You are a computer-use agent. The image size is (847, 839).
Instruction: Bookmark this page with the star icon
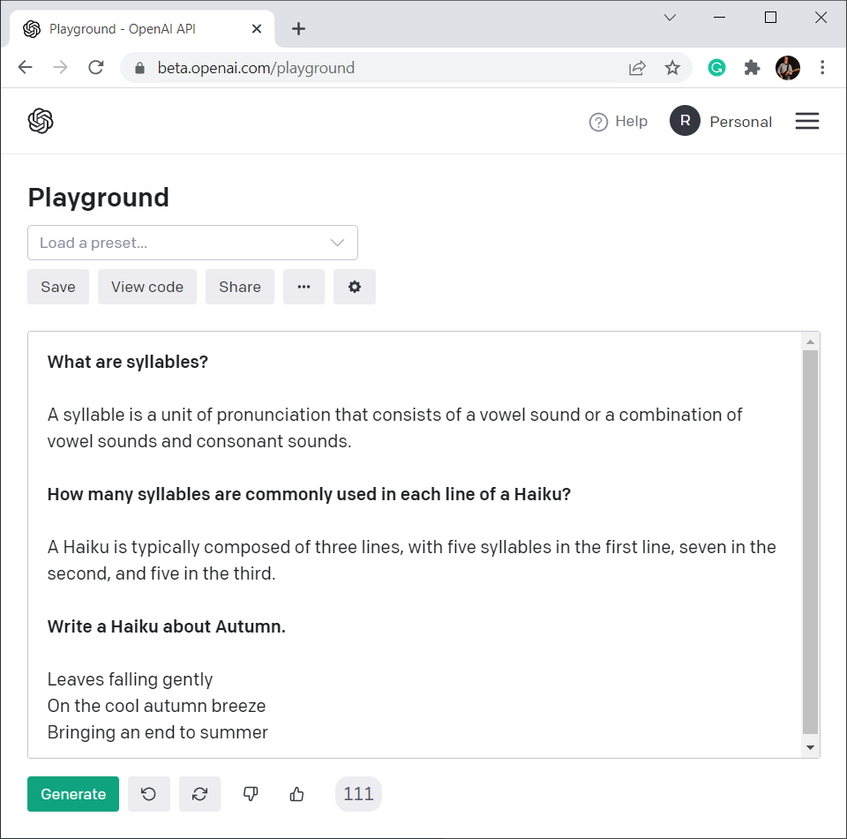click(x=672, y=68)
